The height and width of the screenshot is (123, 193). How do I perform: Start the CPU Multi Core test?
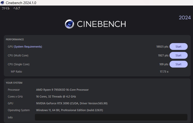coord(179,55)
